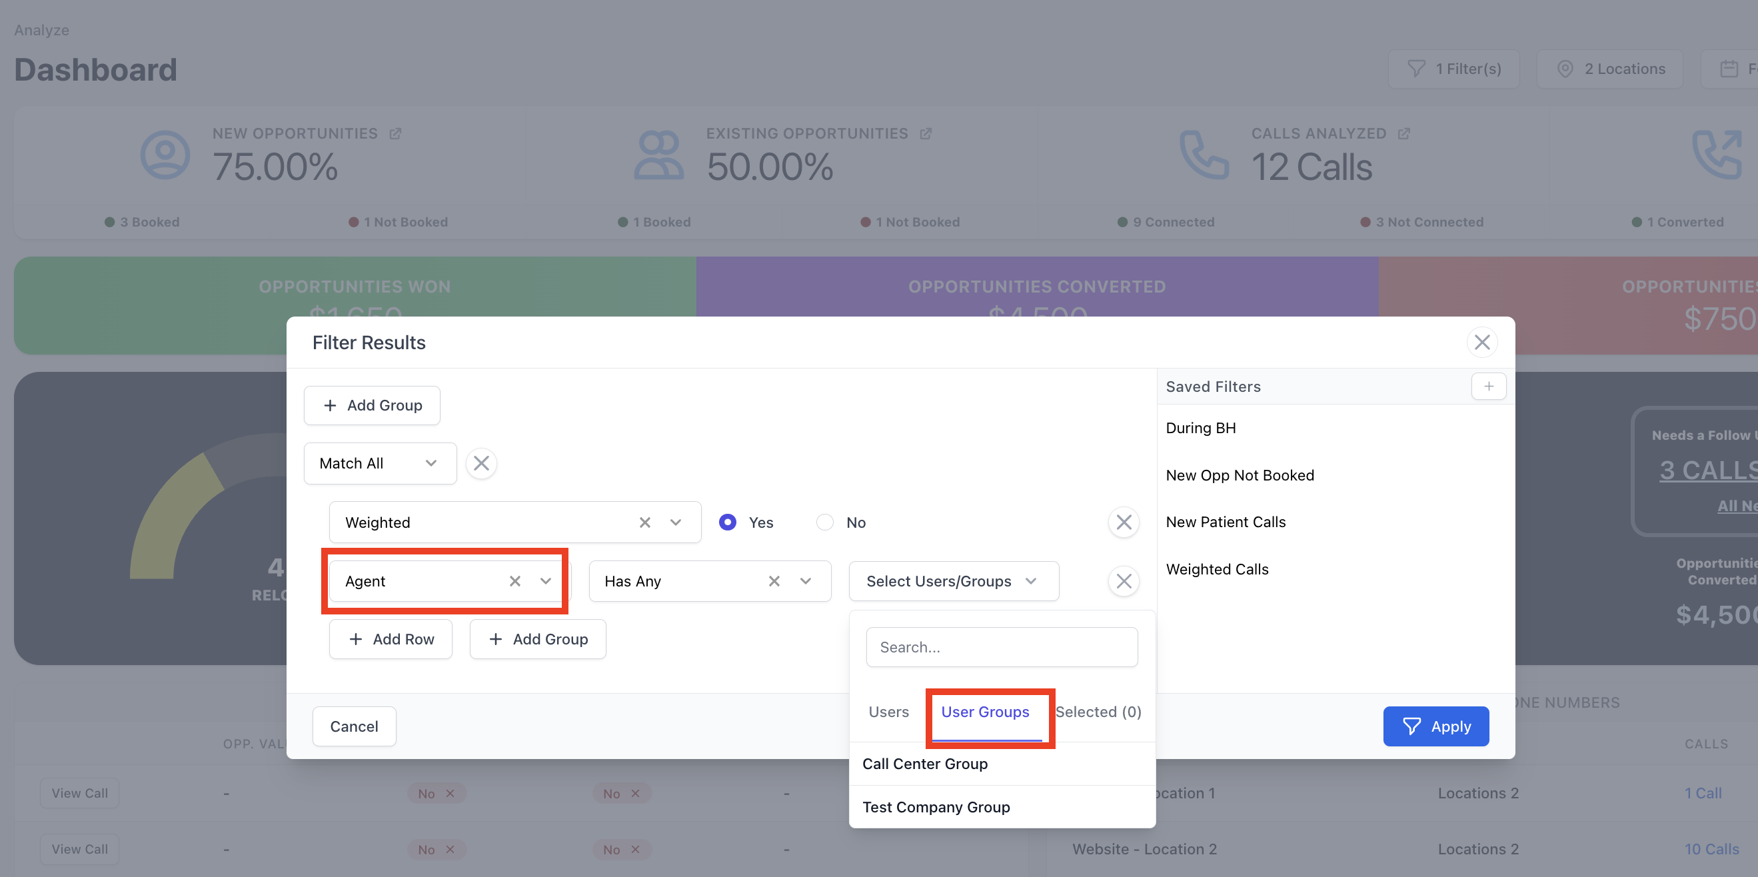Open the 10 Calls link
Viewport: 1758px width, 877px height.
(x=1711, y=849)
